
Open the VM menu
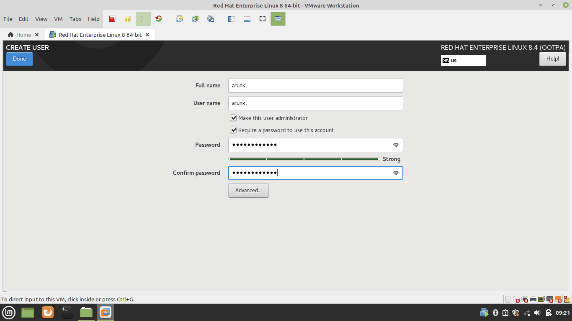(x=58, y=19)
